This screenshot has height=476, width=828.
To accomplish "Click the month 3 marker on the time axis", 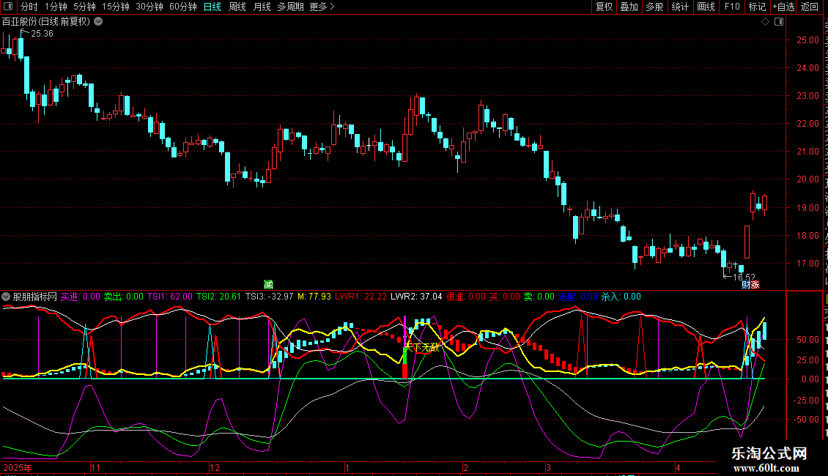I will click(549, 467).
